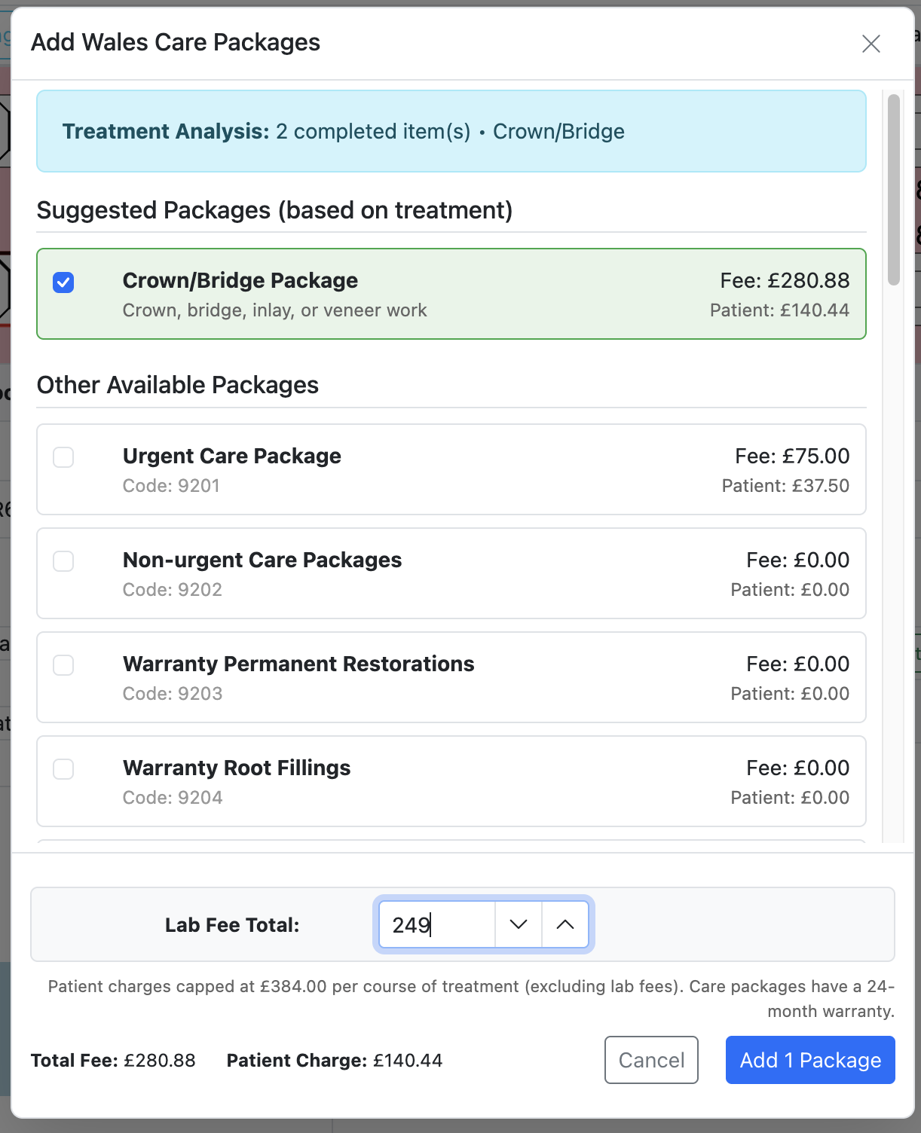
Task: Click the Treatment Analysis info banner
Action: [x=451, y=132]
